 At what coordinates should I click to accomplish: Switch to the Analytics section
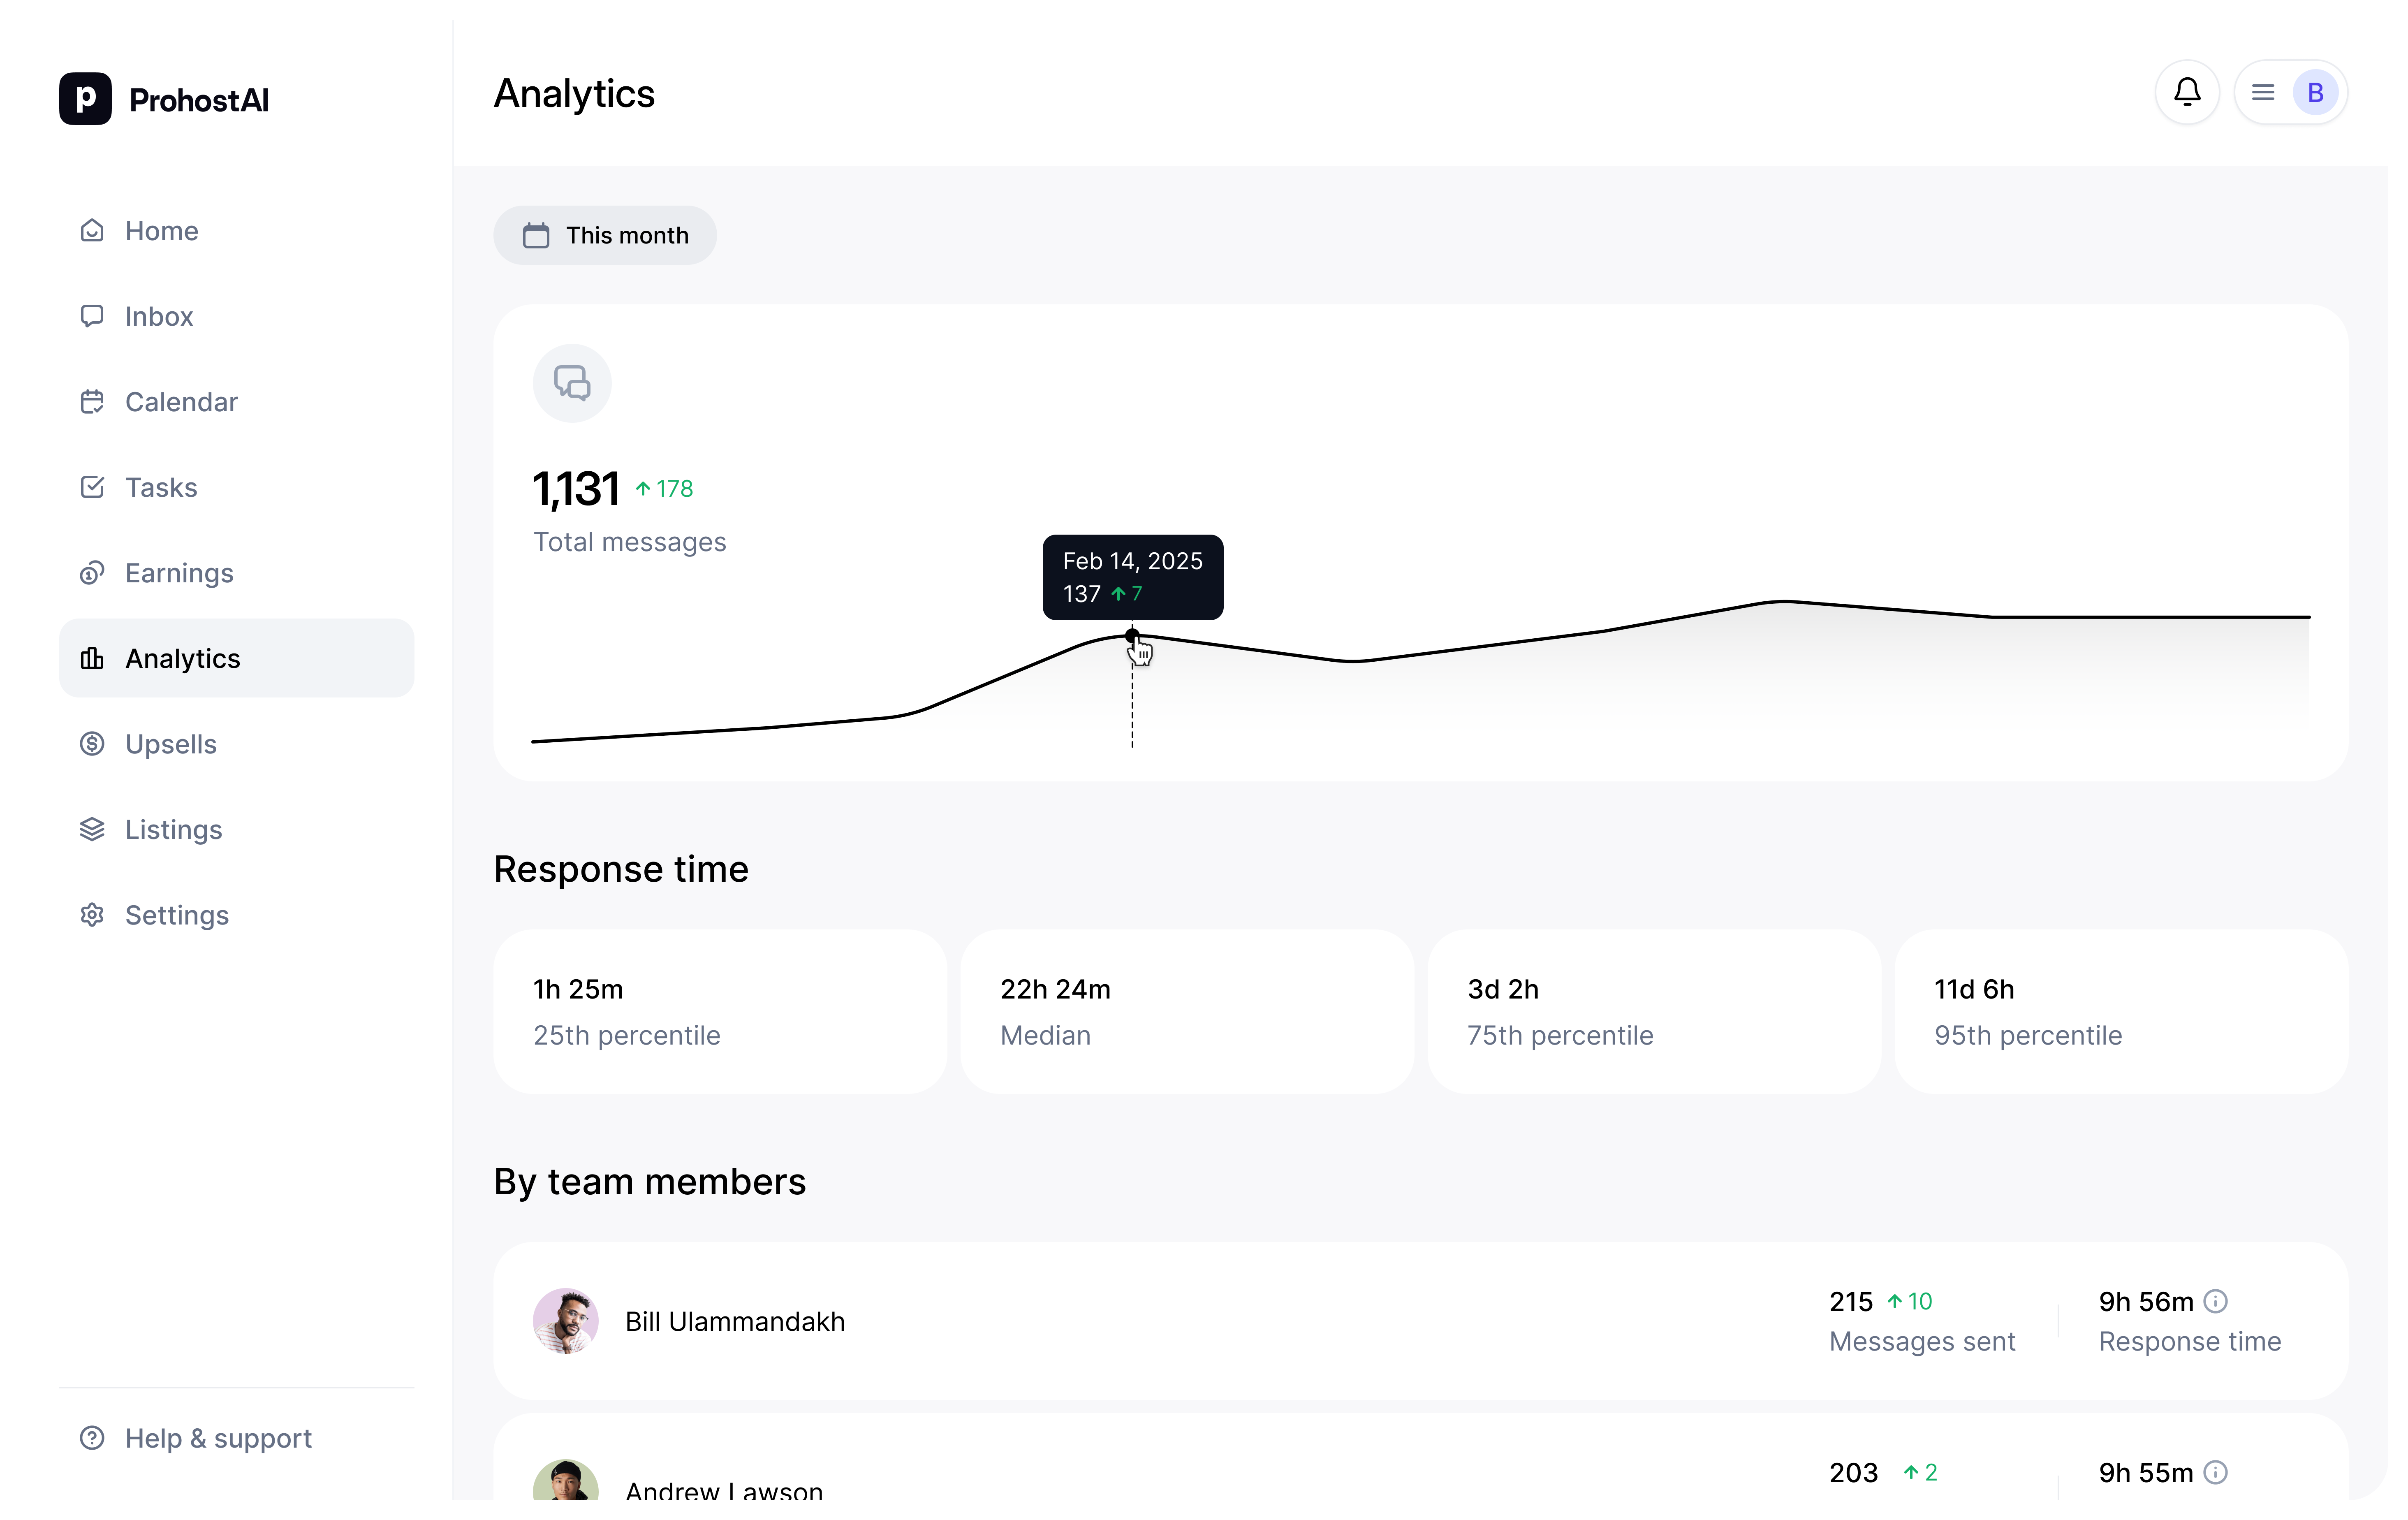(x=182, y=658)
